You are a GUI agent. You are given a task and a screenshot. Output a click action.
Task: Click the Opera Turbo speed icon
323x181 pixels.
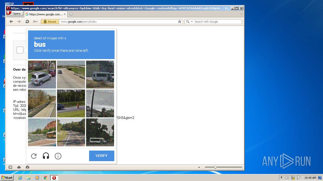click(28, 167)
